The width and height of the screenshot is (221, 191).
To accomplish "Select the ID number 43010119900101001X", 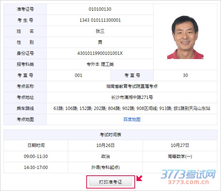I will (x=100, y=53).
